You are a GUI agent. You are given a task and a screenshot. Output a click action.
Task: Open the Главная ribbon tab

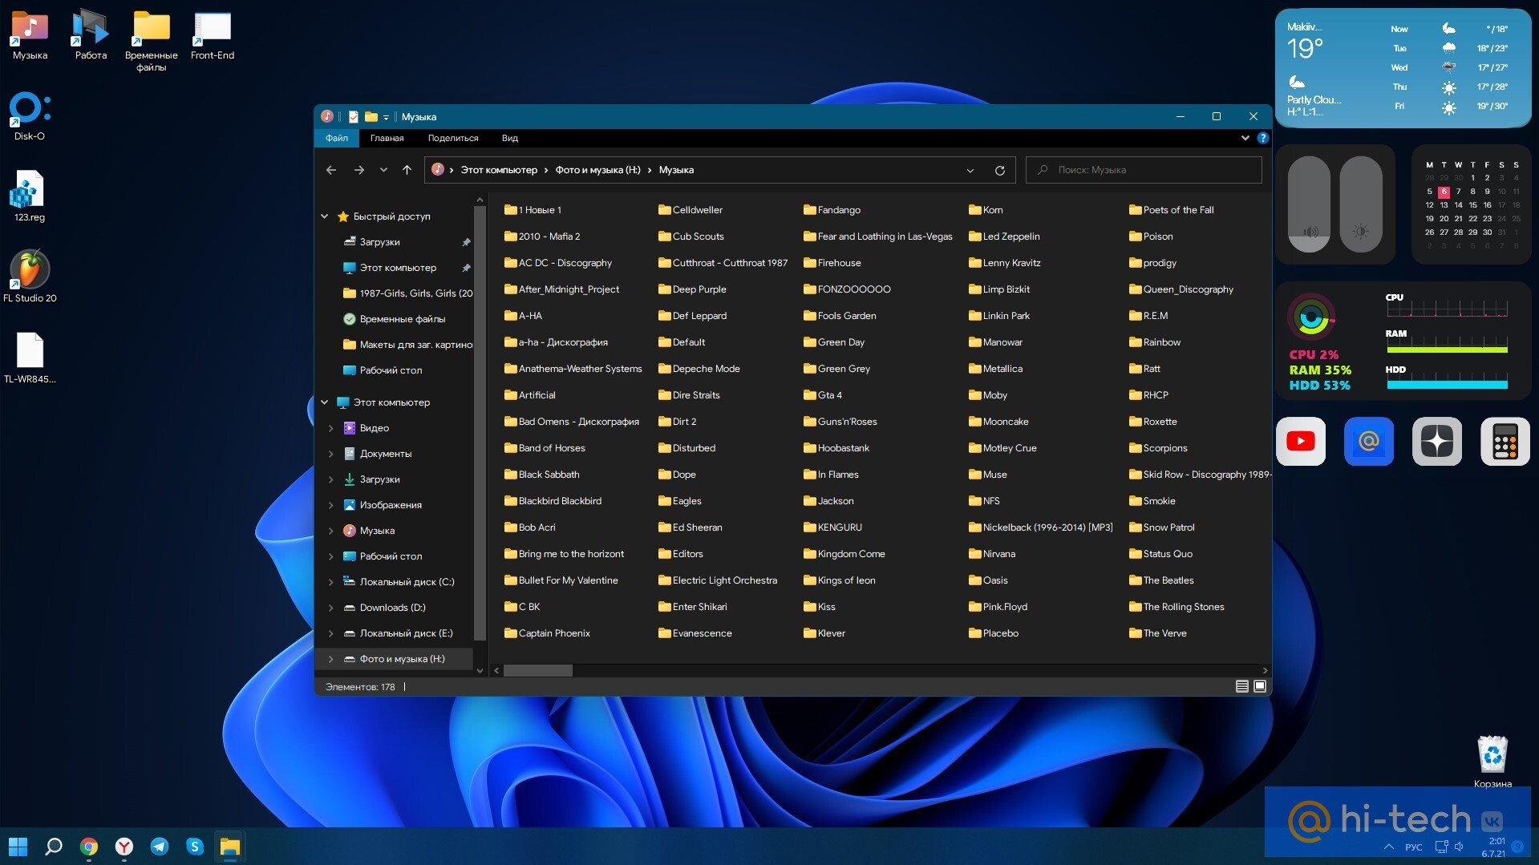pyautogui.click(x=387, y=138)
